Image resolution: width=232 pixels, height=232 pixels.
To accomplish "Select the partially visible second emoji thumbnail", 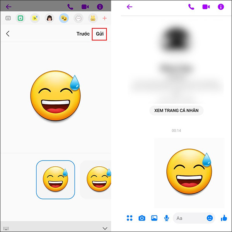I will pyautogui.click(x=96, y=180).
